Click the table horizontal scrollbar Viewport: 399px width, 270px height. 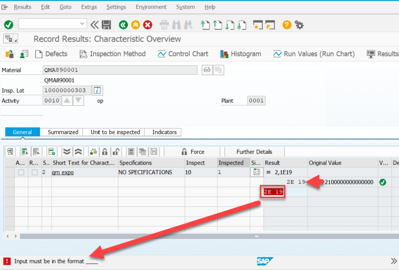tap(209, 236)
